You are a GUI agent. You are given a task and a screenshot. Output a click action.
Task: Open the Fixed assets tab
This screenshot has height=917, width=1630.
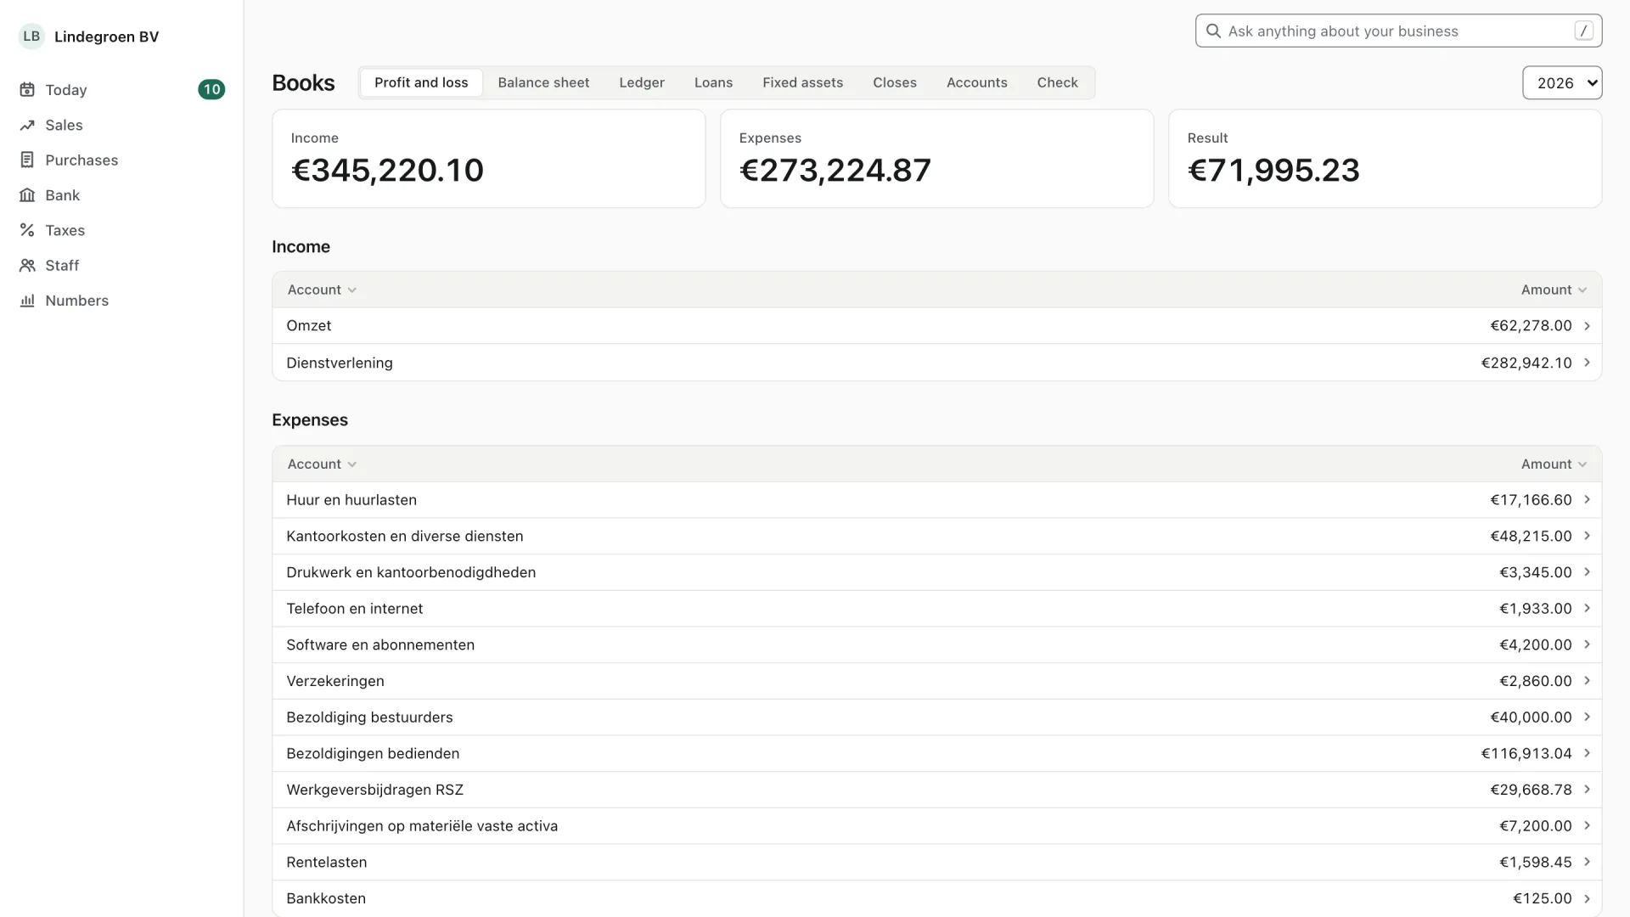pyautogui.click(x=802, y=82)
